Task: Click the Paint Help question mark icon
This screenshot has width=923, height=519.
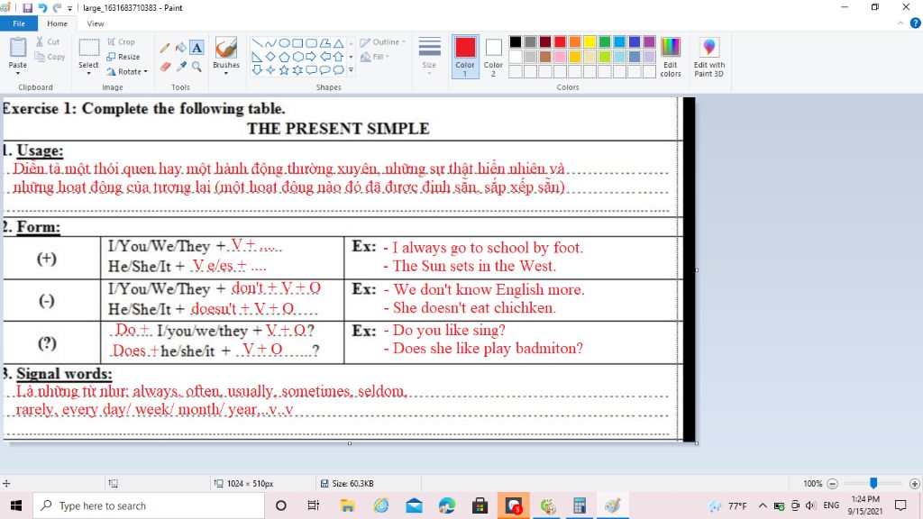Action: (x=915, y=23)
